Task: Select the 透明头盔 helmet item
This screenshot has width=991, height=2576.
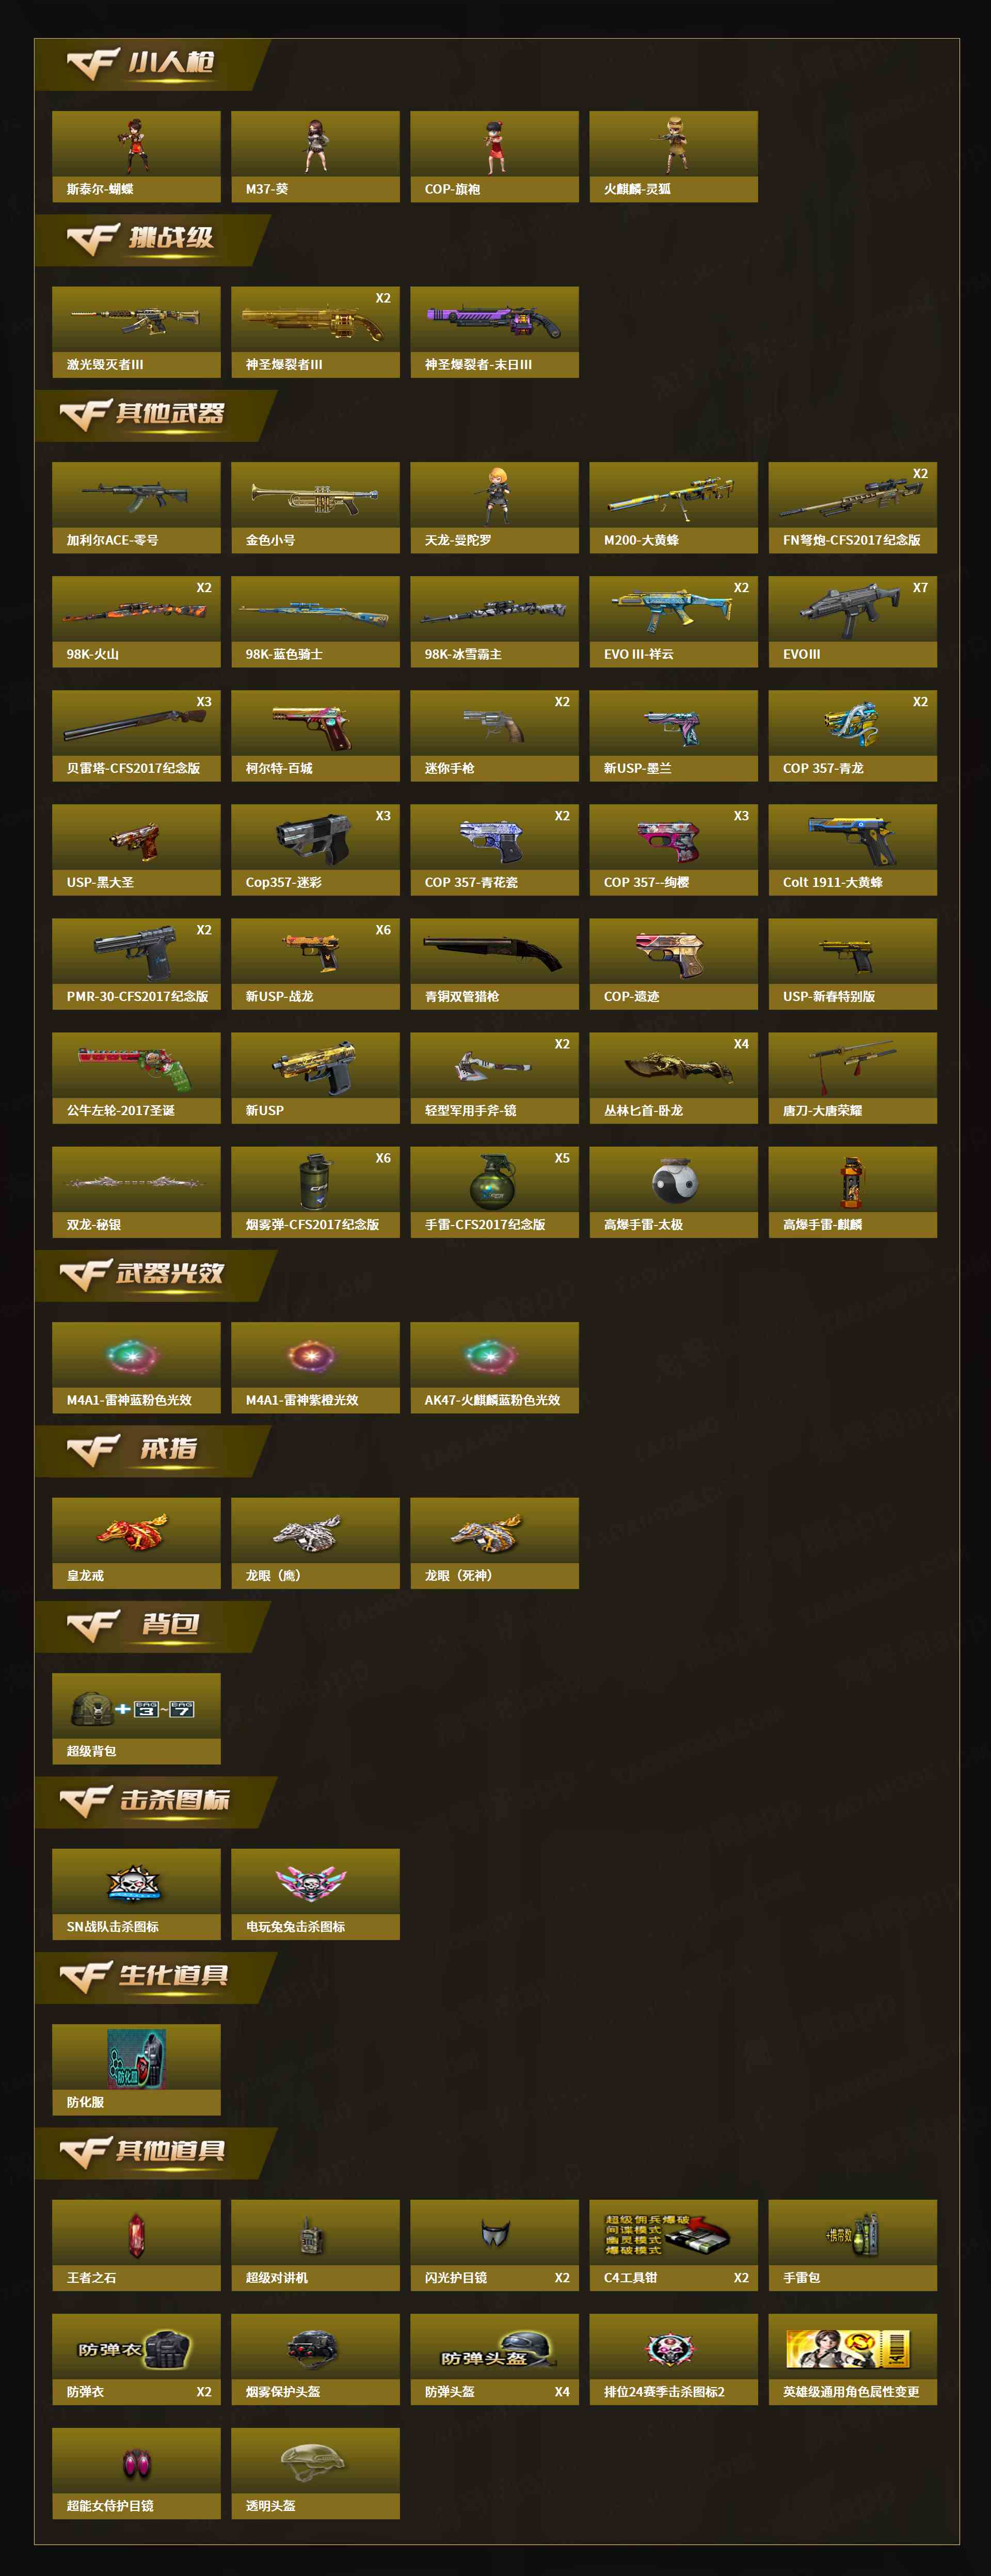Action: [315, 2473]
